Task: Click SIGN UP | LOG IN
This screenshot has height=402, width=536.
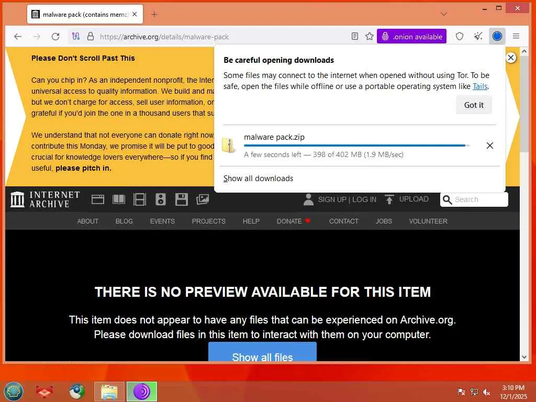Action: coord(347,199)
